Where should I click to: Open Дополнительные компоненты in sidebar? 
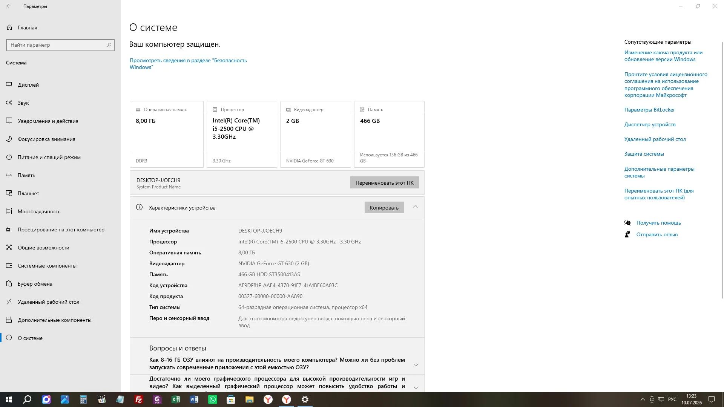pos(60,320)
